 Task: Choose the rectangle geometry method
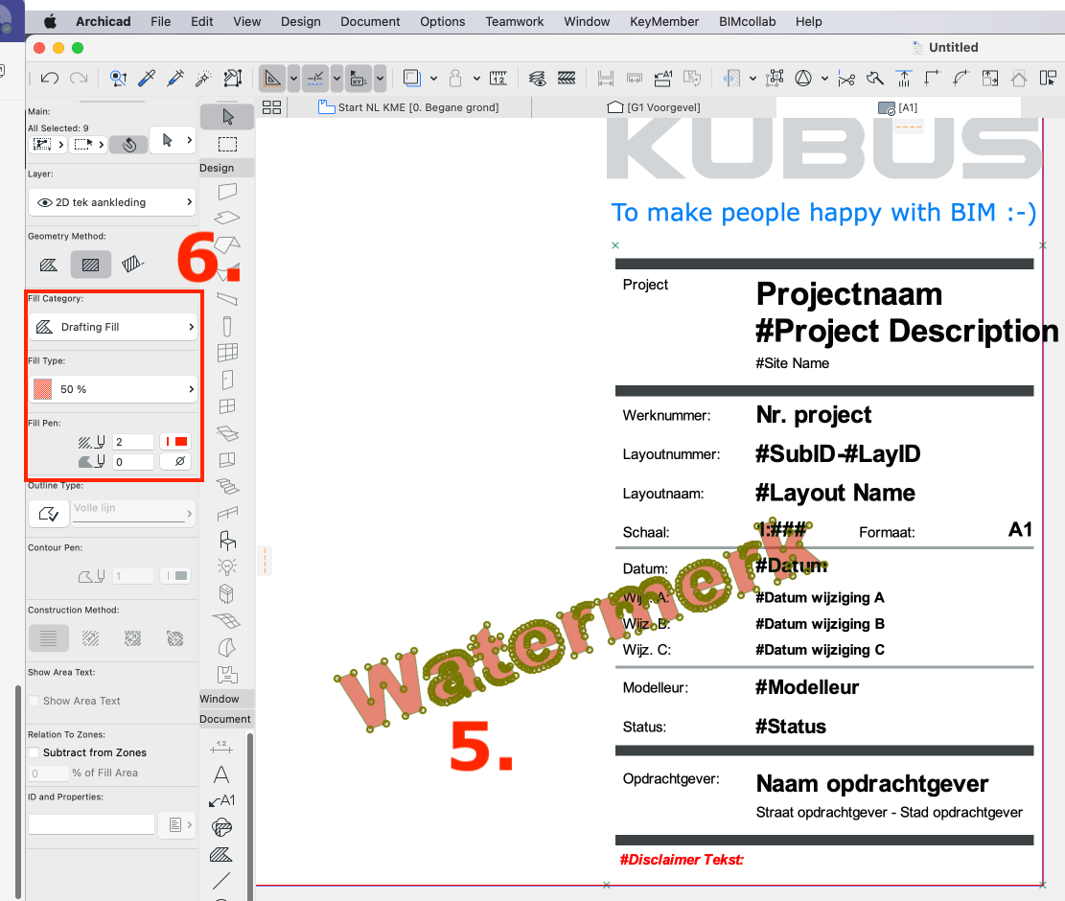pos(91,265)
